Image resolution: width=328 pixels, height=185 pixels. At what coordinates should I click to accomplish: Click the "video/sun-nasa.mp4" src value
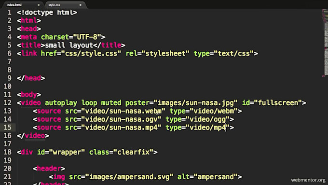click(122, 128)
